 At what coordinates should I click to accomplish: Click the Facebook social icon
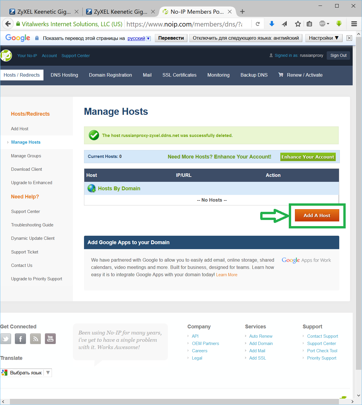coord(20,339)
